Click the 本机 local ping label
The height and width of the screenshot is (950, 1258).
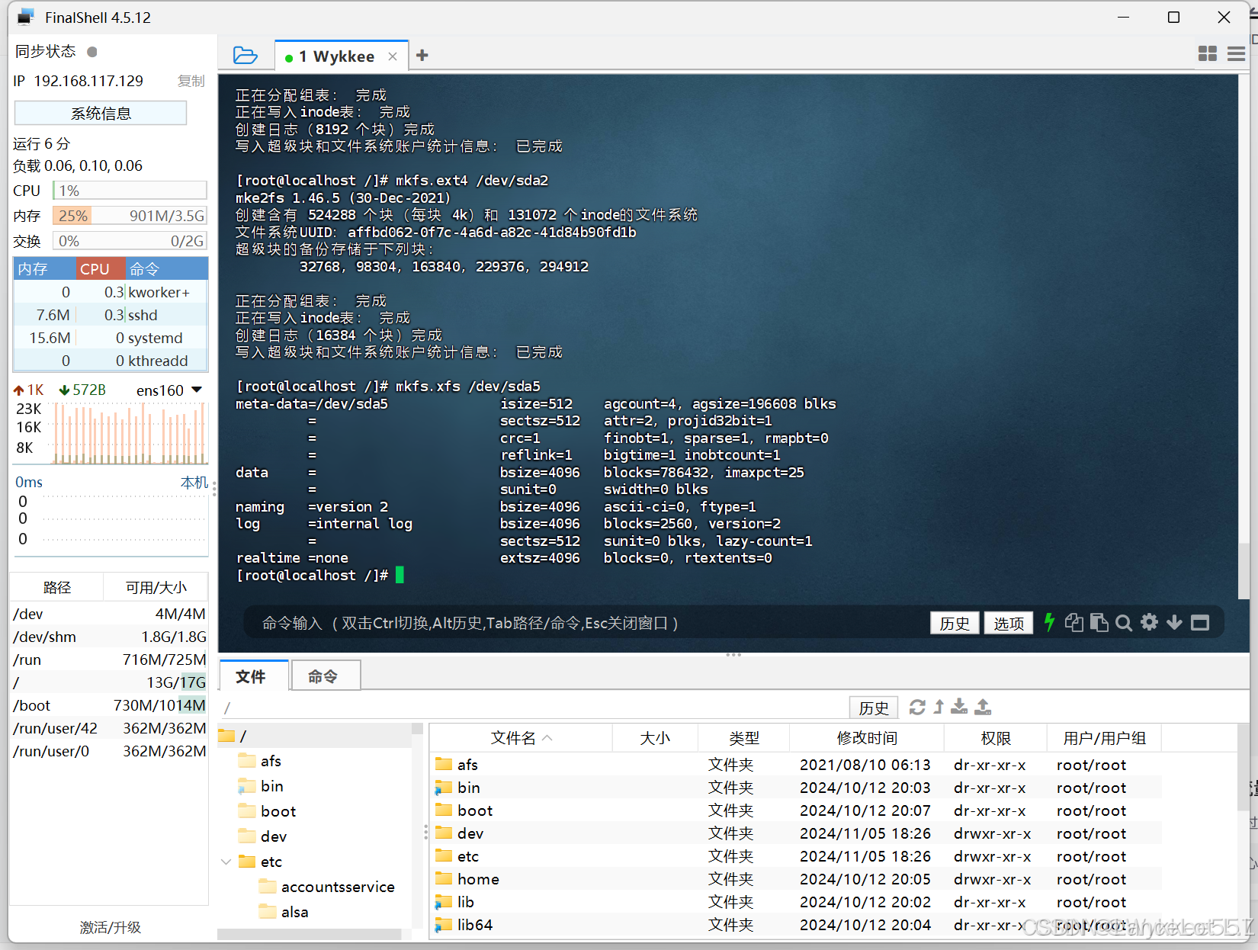click(x=194, y=482)
